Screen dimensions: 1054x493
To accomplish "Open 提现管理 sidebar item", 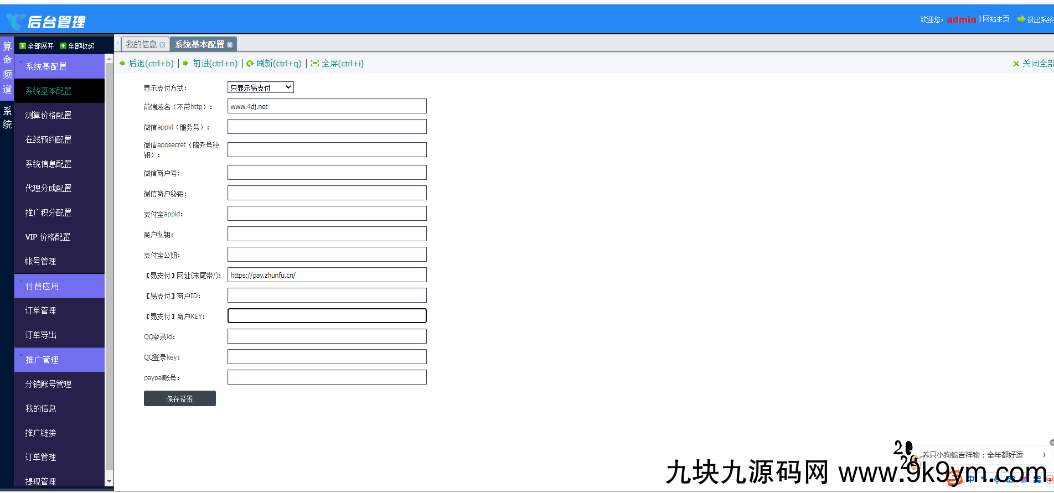I will tap(59, 480).
